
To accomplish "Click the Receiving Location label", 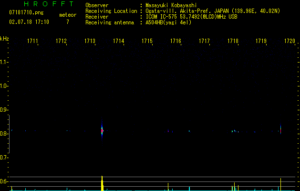I will point(111,11).
